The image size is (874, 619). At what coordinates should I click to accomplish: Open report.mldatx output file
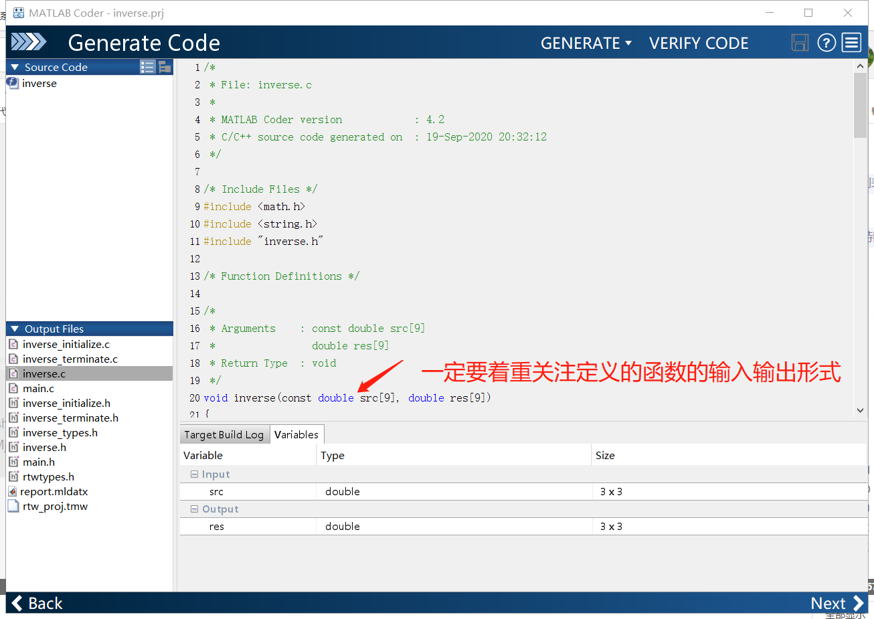[x=54, y=491]
